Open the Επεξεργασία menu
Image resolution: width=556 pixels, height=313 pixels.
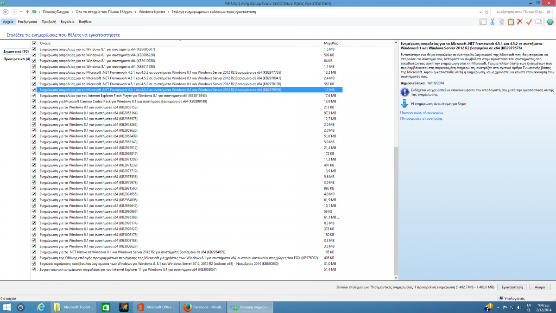click(27, 22)
